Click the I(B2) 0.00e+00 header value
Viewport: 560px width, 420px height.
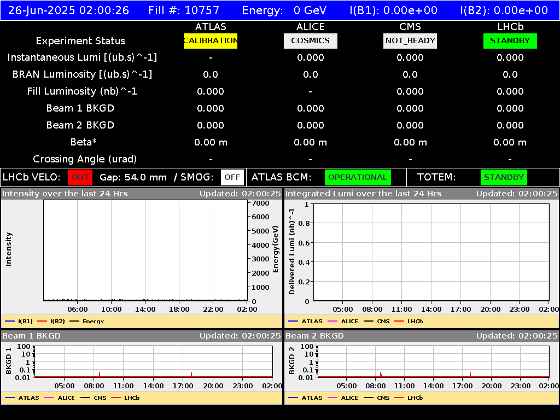(x=504, y=10)
